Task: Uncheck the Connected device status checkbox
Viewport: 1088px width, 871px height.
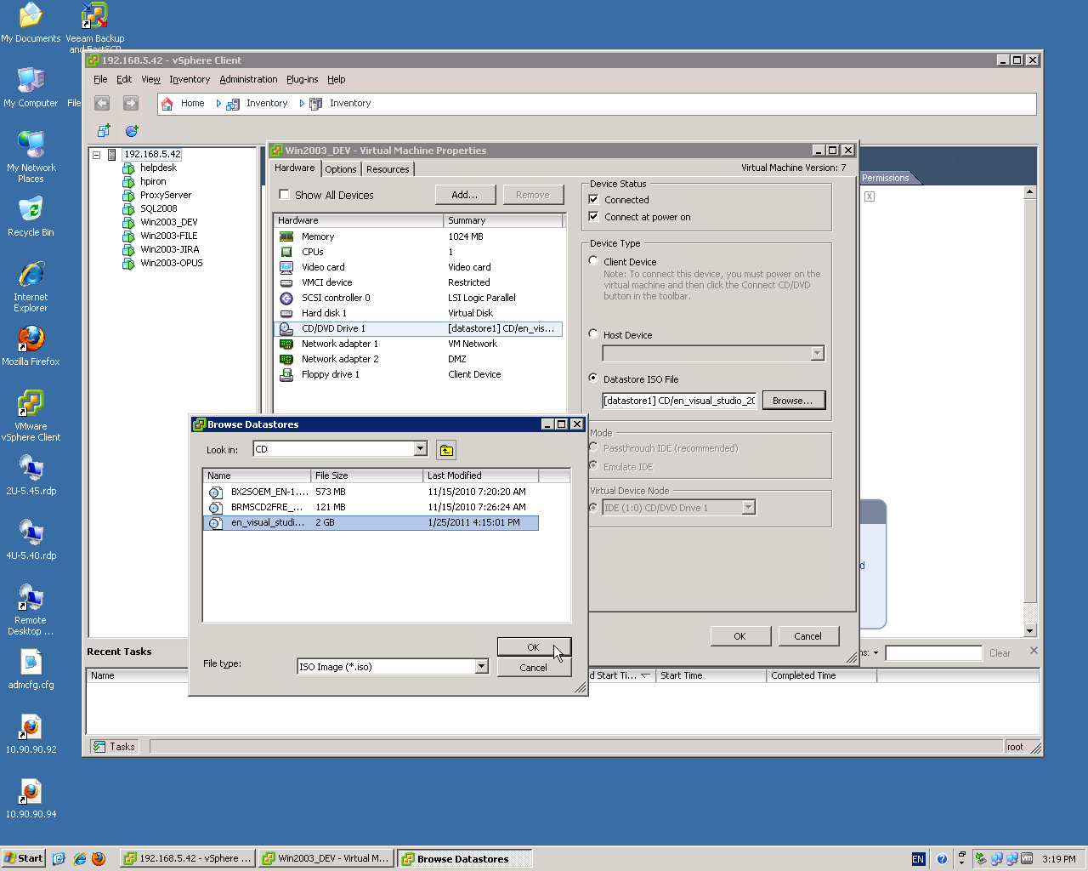Action: tap(594, 200)
